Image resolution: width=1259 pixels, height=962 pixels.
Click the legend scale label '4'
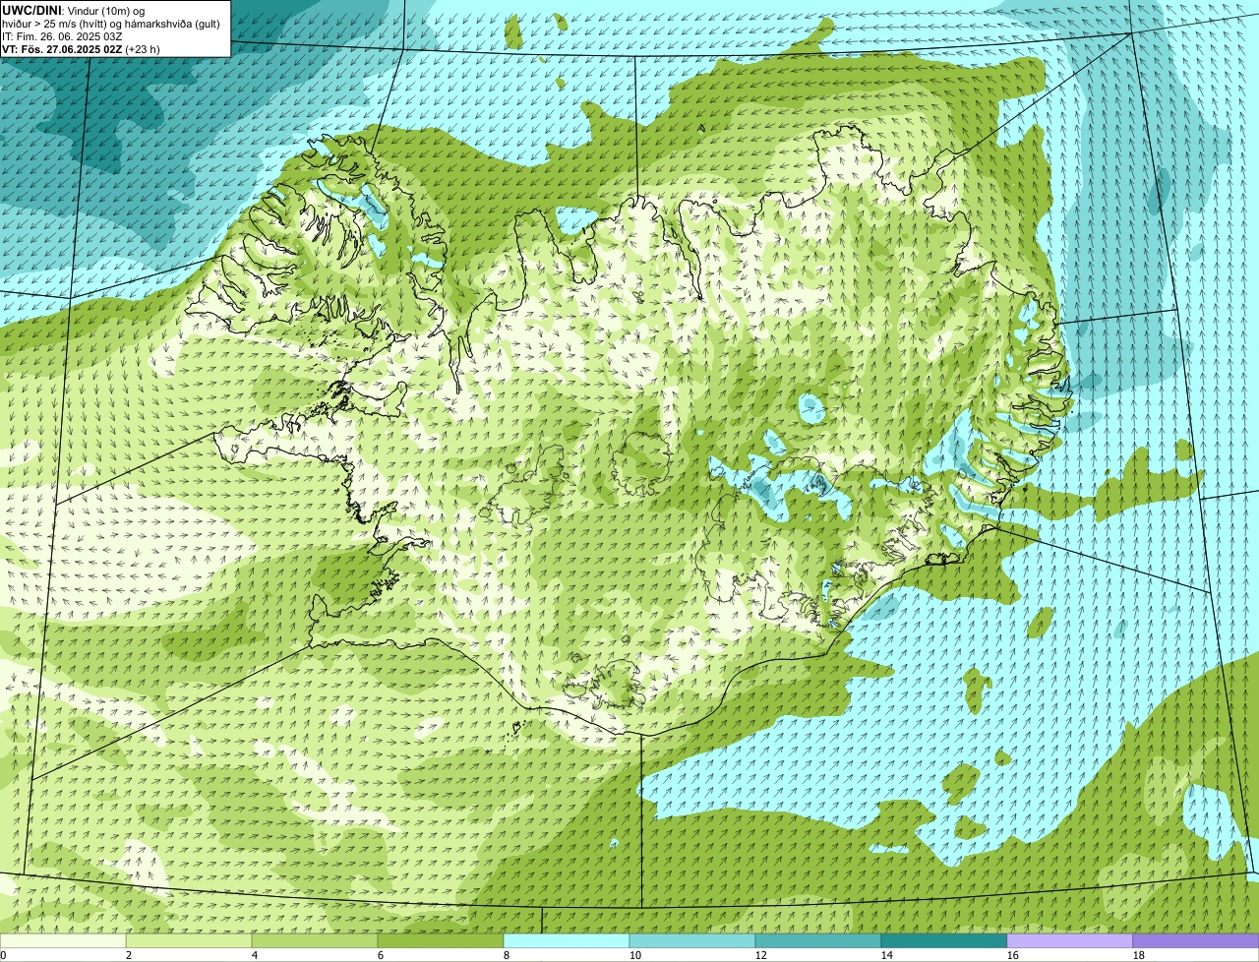255,955
